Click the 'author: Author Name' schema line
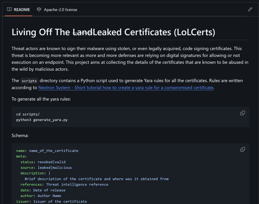Image resolution: width=259 pixels, height=204 pixels. point(41,196)
